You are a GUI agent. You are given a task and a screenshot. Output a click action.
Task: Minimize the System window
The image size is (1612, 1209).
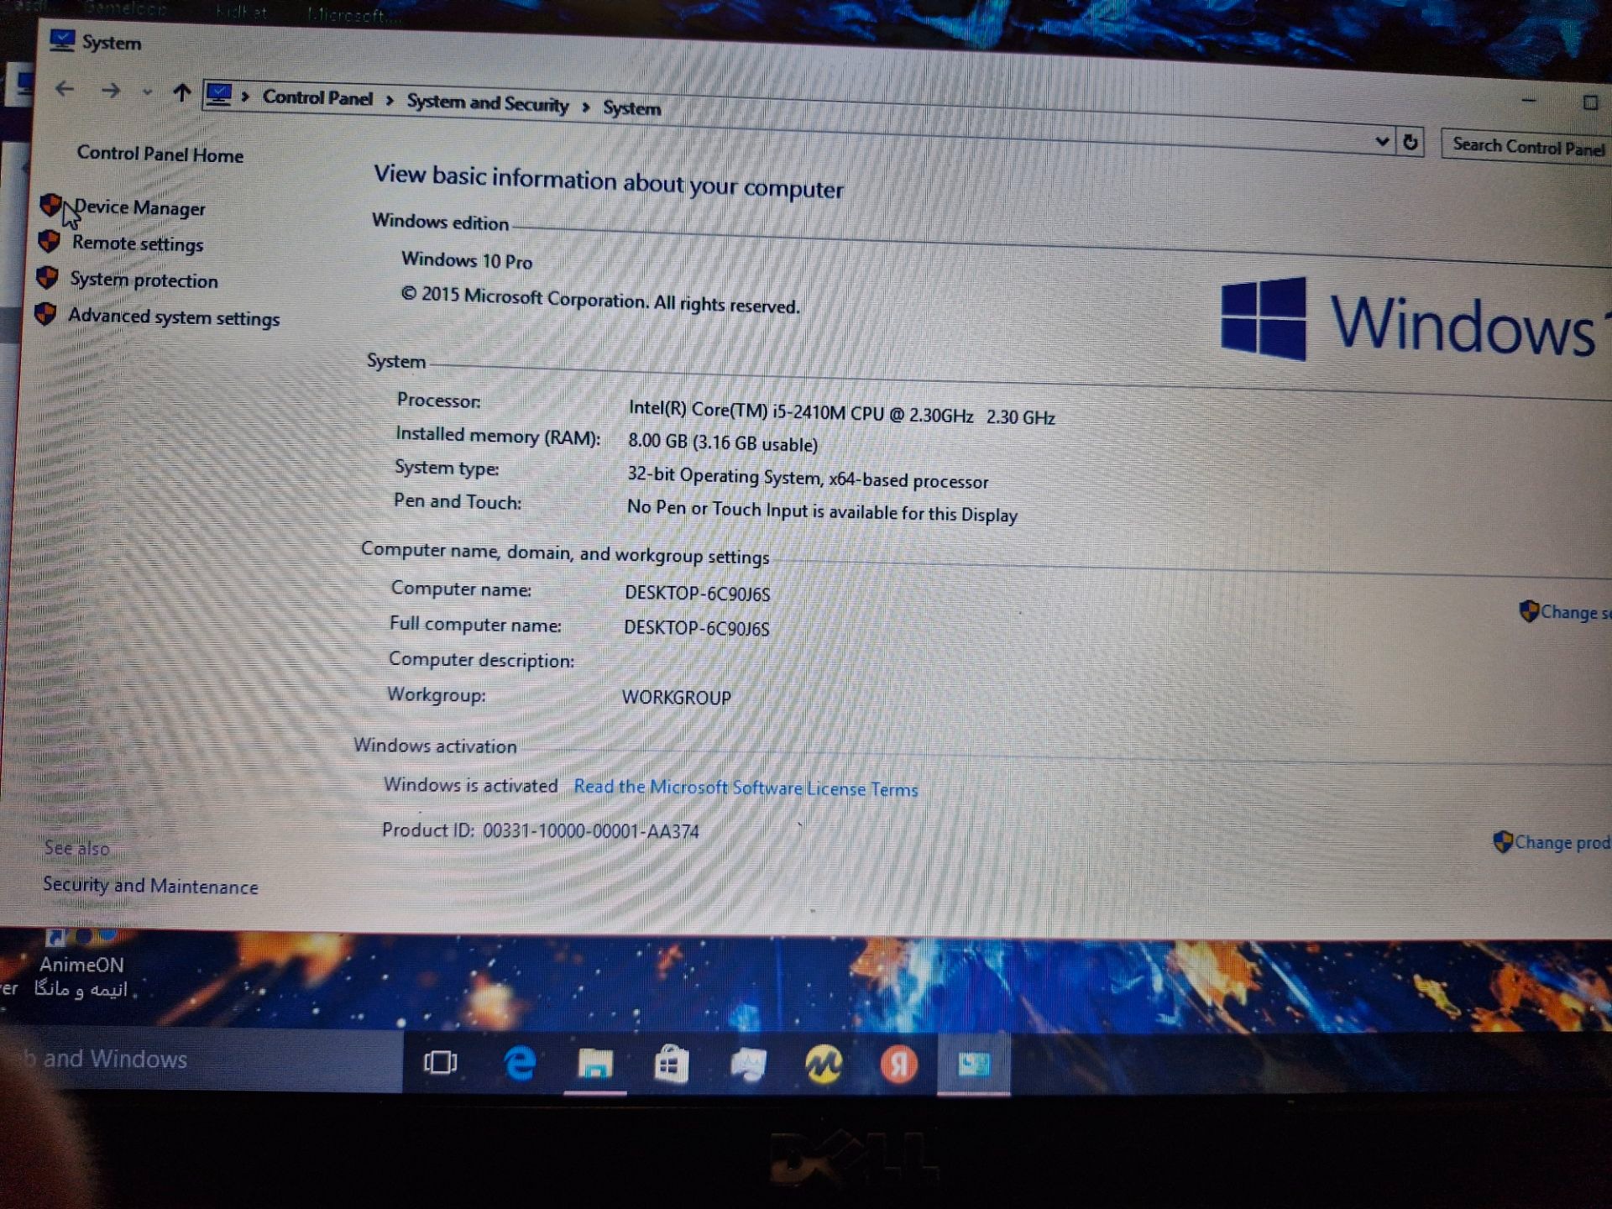[1529, 101]
